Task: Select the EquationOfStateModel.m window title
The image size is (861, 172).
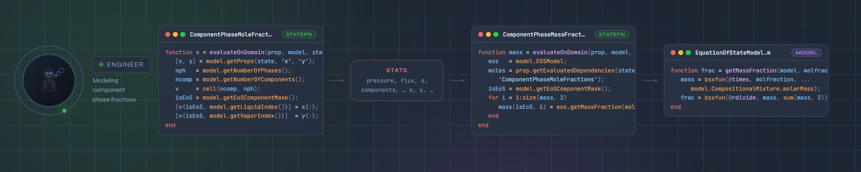Action: click(733, 53)
